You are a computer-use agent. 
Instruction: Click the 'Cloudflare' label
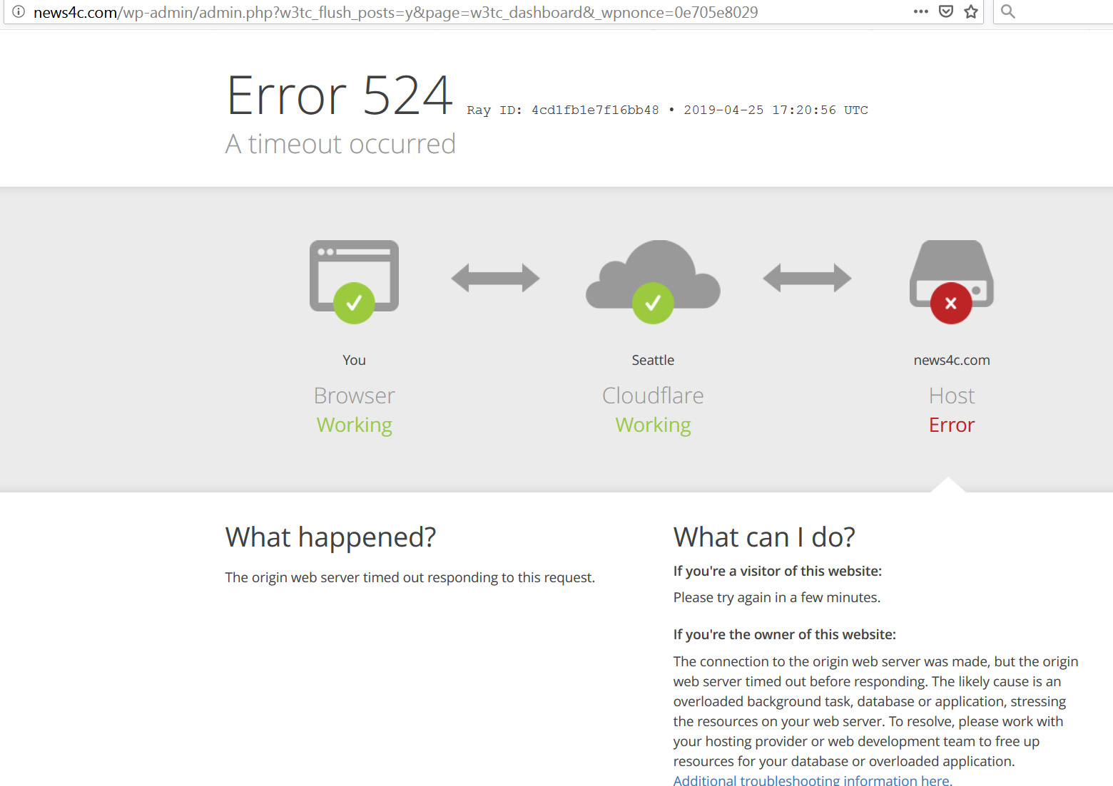coord(653,395)
